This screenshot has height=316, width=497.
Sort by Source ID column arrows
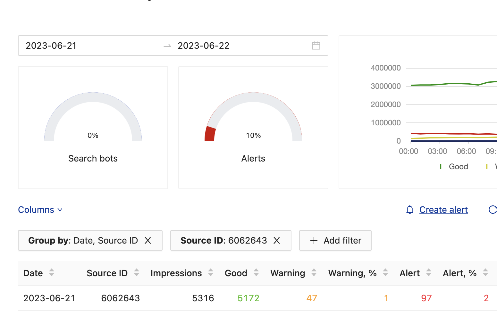coord(137,273)
